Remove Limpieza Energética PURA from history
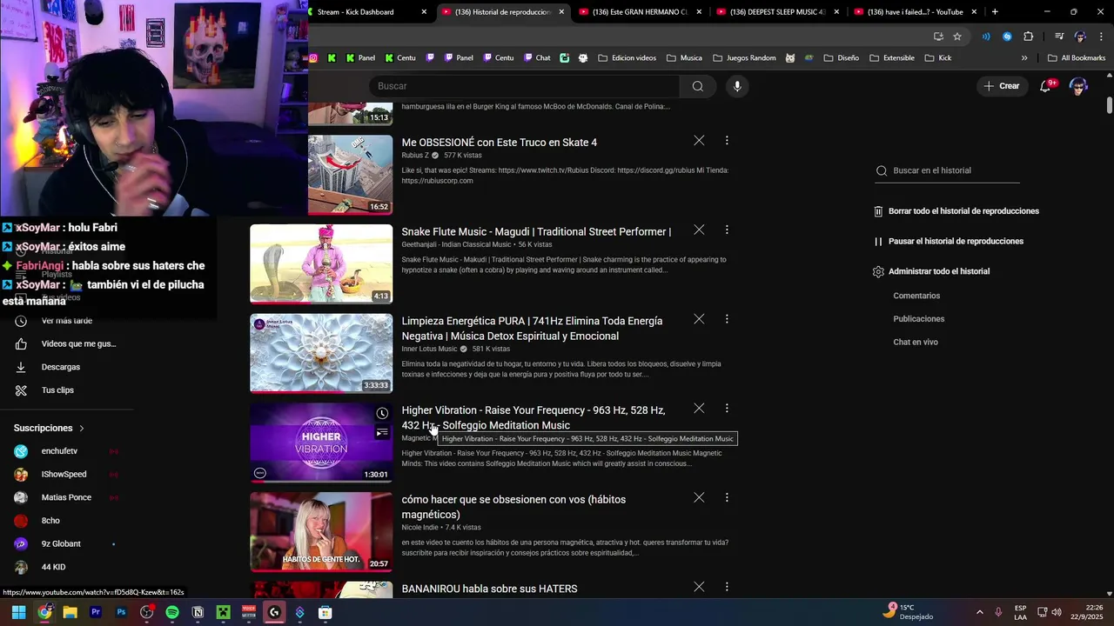 point(699,319)
